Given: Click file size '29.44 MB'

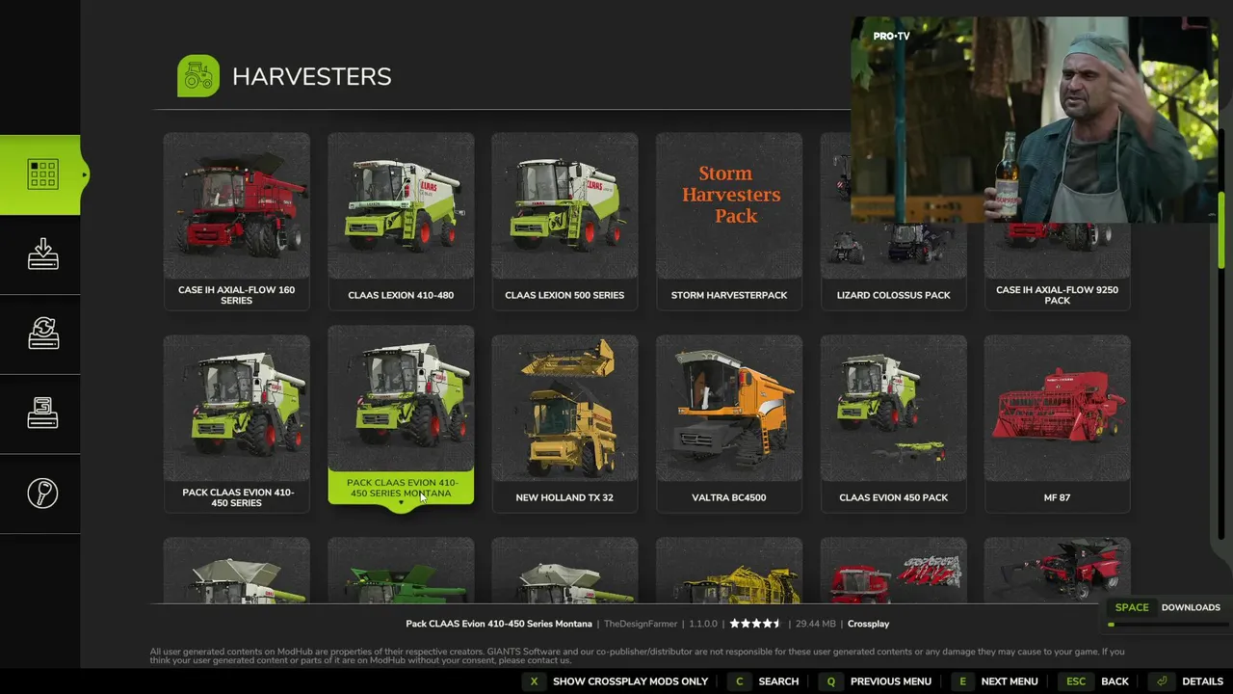Looking at the screenshot, I should [x=816, y=624].
